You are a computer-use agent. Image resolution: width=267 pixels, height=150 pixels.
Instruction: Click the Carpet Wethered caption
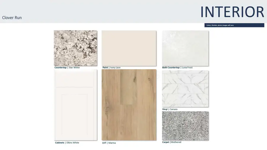coord(172,142)
